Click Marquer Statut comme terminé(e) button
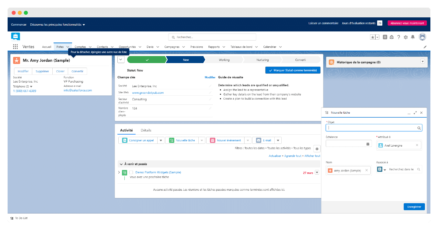Screen dimensions: 438x230 293,70
